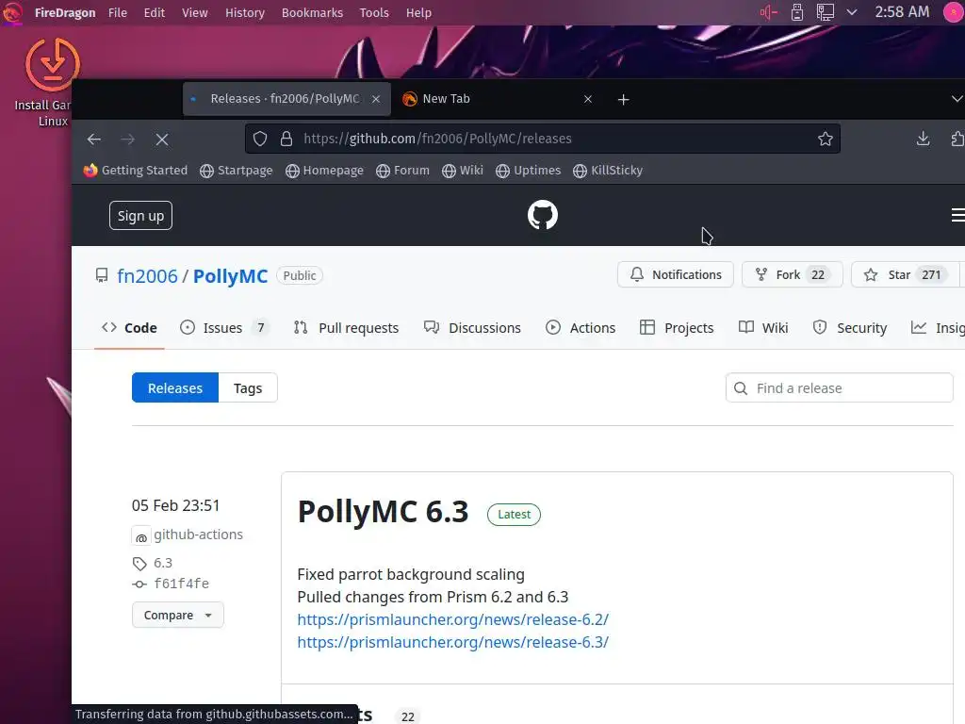Click the removable device tray icon
965x724 pixels.
(797, 12)
